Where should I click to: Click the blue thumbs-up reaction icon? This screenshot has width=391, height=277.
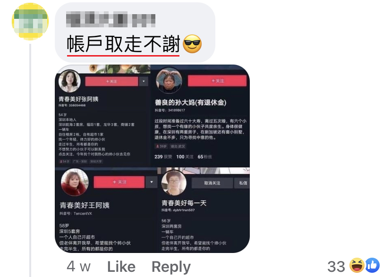click(x=372, y=265)
